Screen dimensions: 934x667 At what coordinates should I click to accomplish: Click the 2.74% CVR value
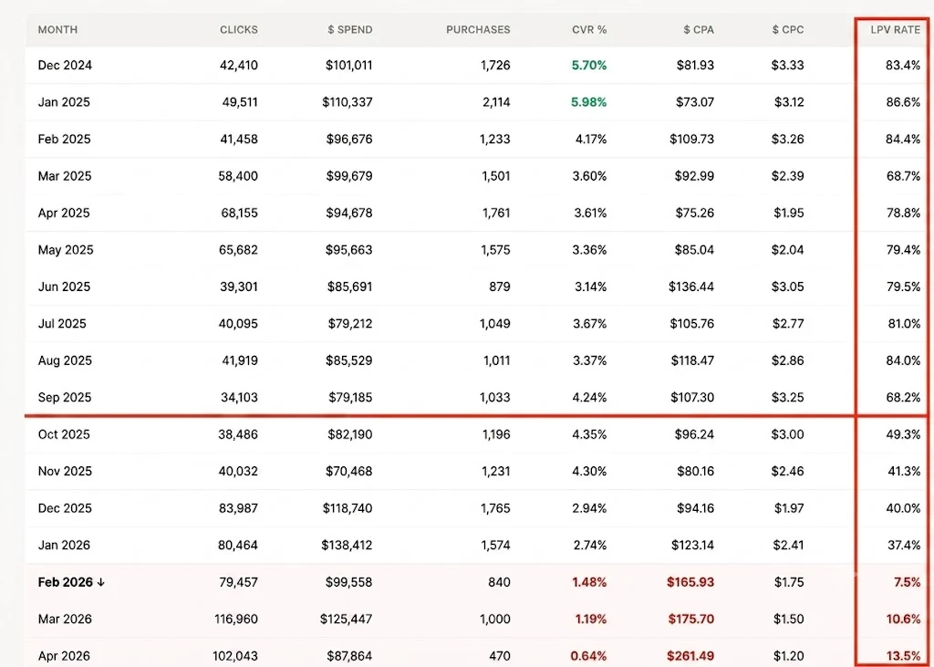tap(590, 546)
